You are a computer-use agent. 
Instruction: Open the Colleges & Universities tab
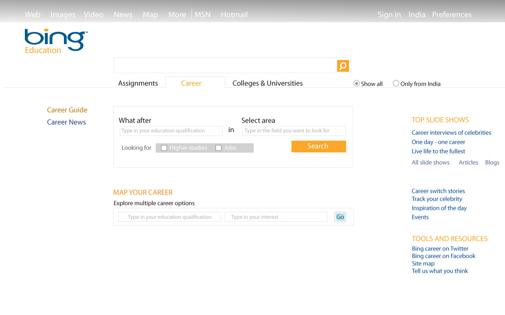pyautogui.click(x=267, y=83)
